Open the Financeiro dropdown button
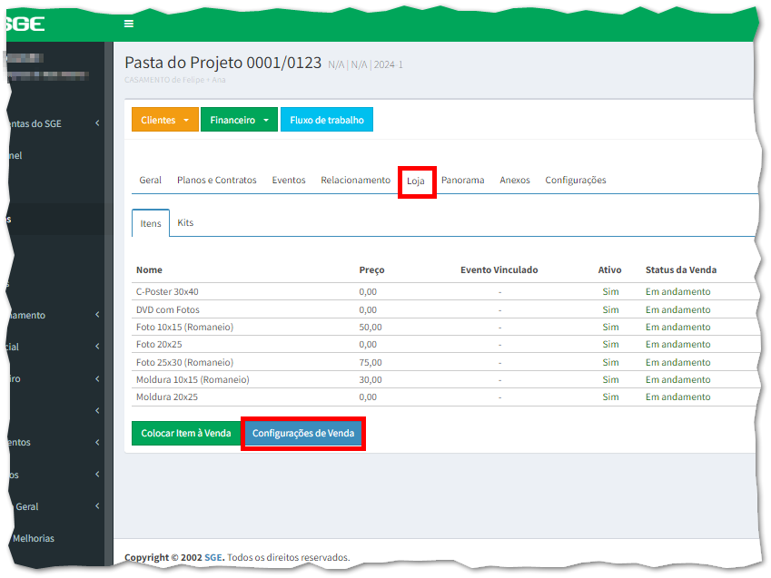The height and width of the screenshot is (578, 771). click(x=239, y=120)
